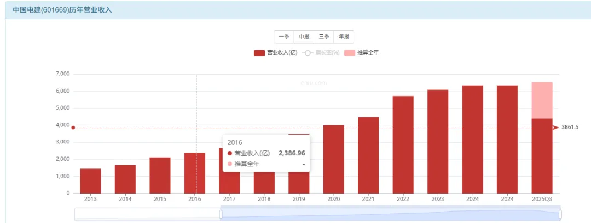The width and height of the screenshot is (591, 223).
Task: Click the 5,000 y-axis label
Action: [x=62, y=108]
